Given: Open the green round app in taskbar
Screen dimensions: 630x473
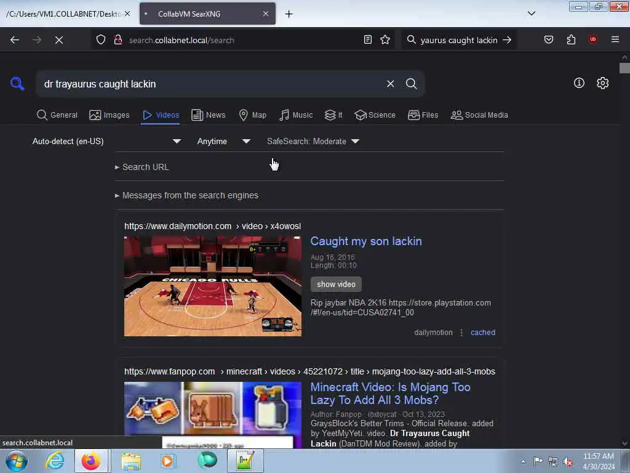Looking at the screenshot, I should click(x=207, y=461).
